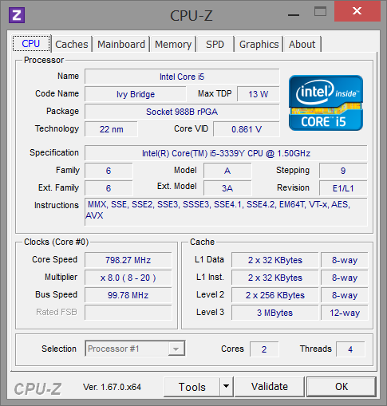Open the Mainboard tab
The height and width of the screenshot is (406, 387).
(x=121, y=44)
